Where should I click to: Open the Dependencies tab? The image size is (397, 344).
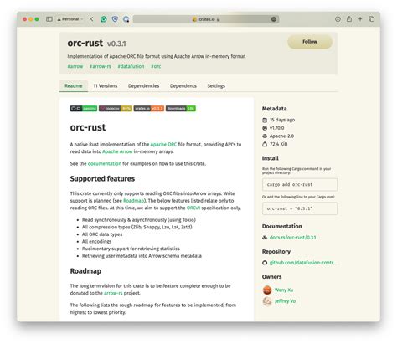(143, 86)
